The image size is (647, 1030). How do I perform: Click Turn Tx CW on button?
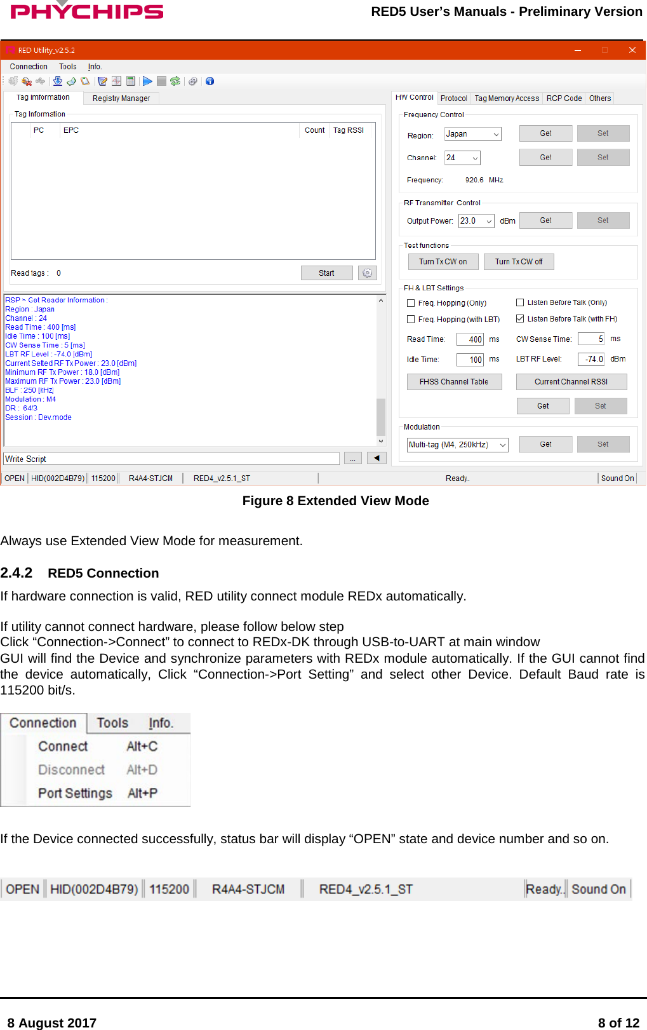pos(443,262)
